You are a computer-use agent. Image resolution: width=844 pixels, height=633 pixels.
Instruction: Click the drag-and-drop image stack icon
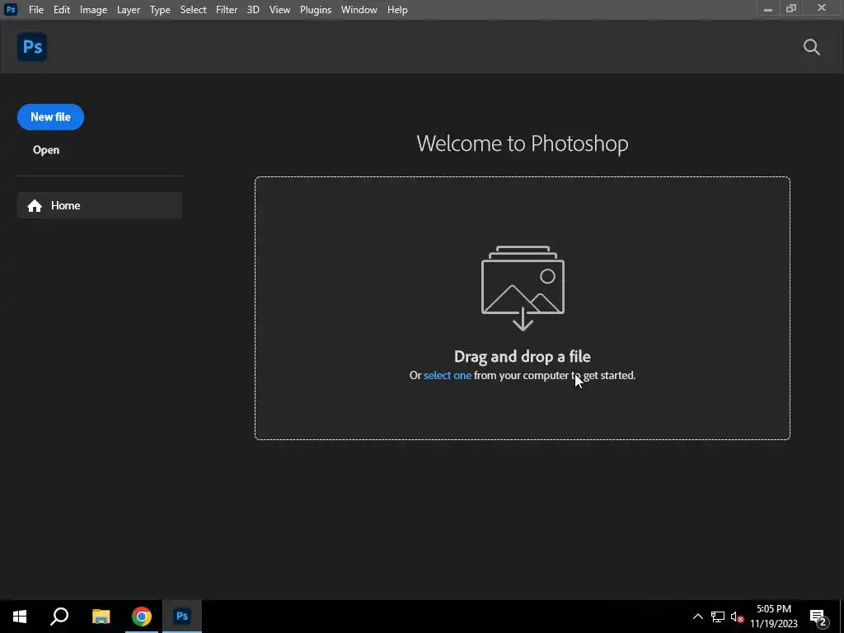tap(523, 288)
